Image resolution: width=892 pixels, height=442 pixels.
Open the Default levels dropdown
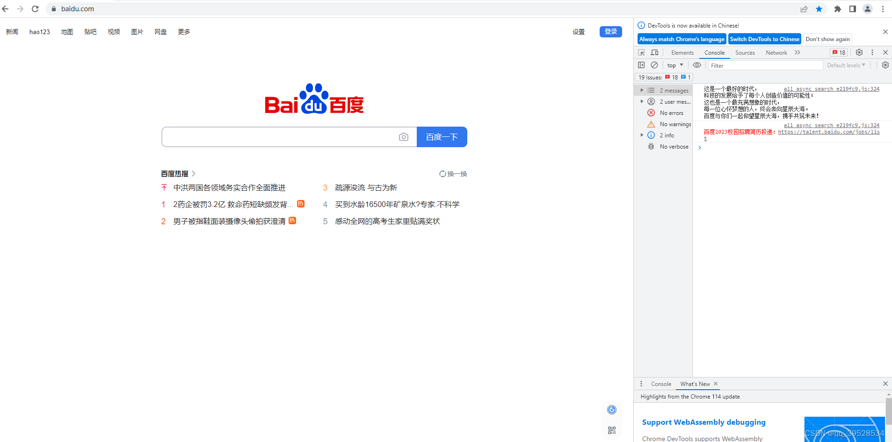[846, 65]
